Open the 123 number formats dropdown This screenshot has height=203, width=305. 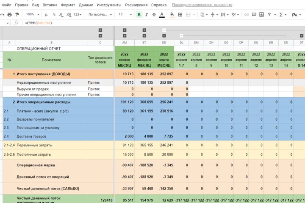tap(77, 14)
